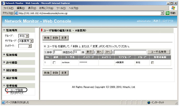The width and height of the screenshot is (179, 106).
Task: Click the page icon in the address bar
Action: click(x=16, y=13)
